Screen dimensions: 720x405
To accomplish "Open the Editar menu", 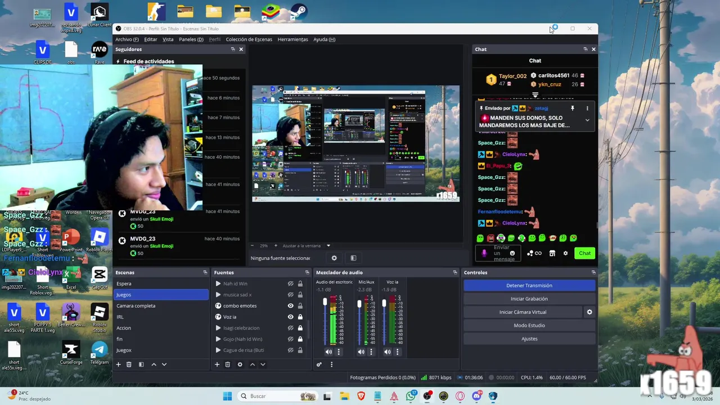I will tap(151, 39).
